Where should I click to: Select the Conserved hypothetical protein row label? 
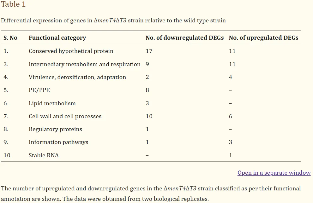[71, 51]
